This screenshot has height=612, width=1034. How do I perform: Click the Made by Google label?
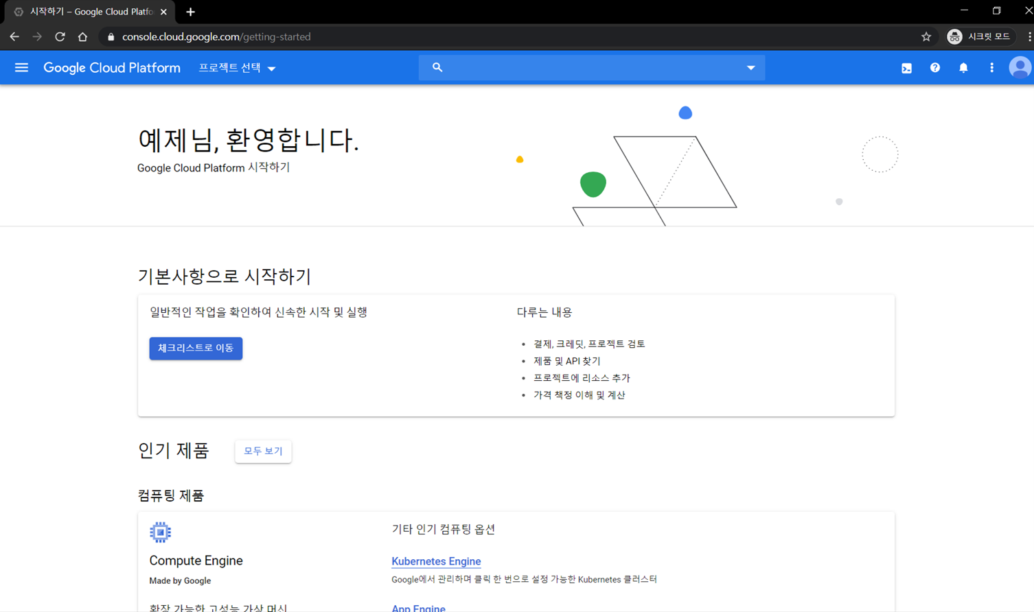[180, 580]
